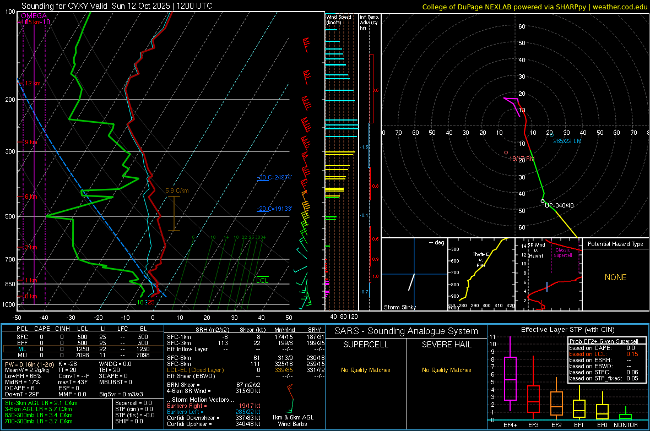This screenshot has width=650, height=431.
Task: Click the '285/22 LM' hodograph label
Action: point(567,141)
